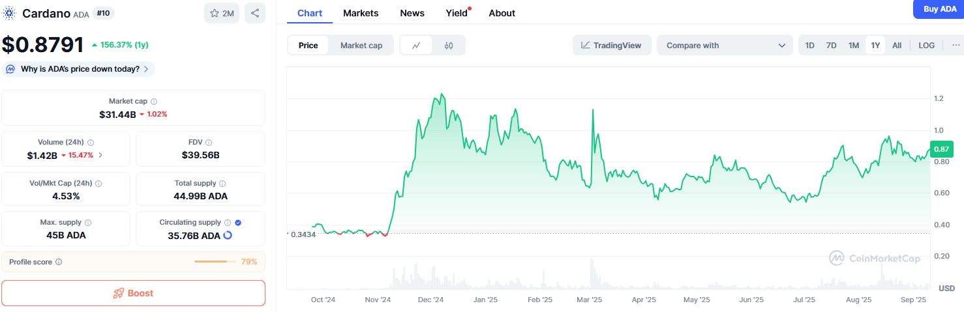The image size is (964, 312).
Task: Click Market cap info icon
Action: pos(153,102)
